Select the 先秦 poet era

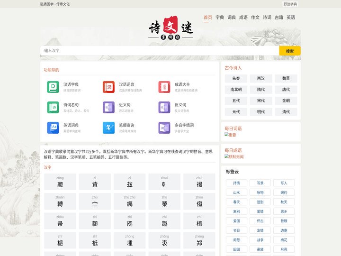click(x=236, y=78)
